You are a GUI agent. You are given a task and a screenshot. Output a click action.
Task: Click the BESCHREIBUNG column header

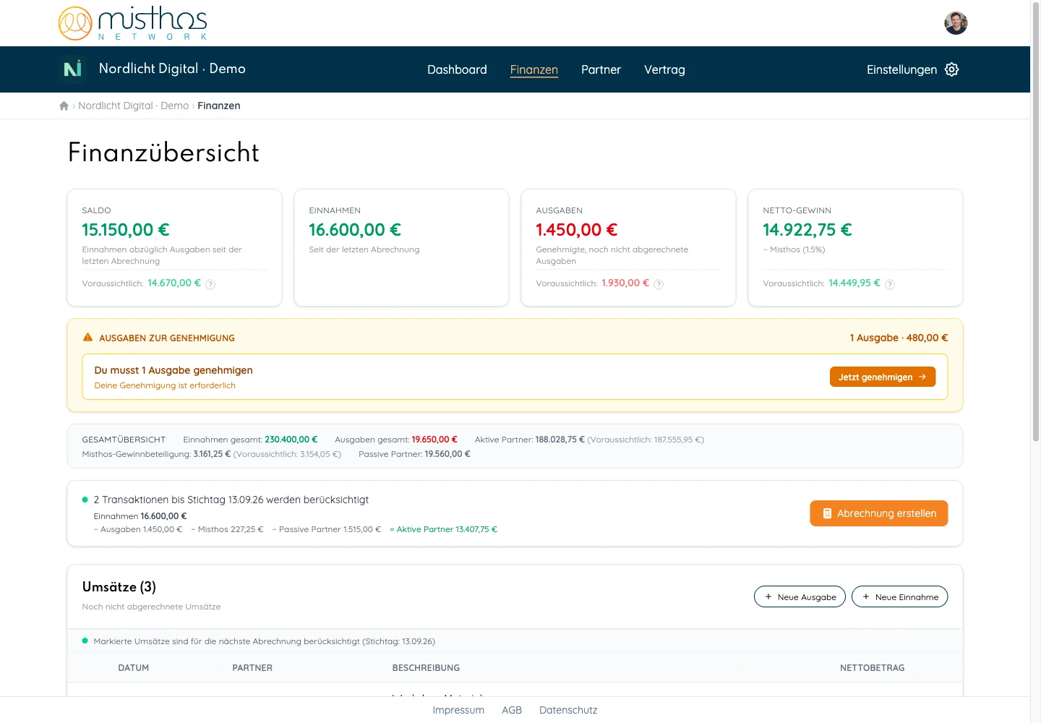point(426,668)
